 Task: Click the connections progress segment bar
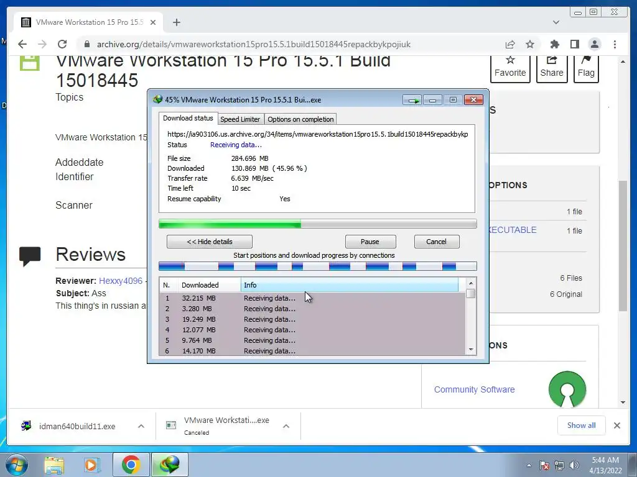(317, 266)
